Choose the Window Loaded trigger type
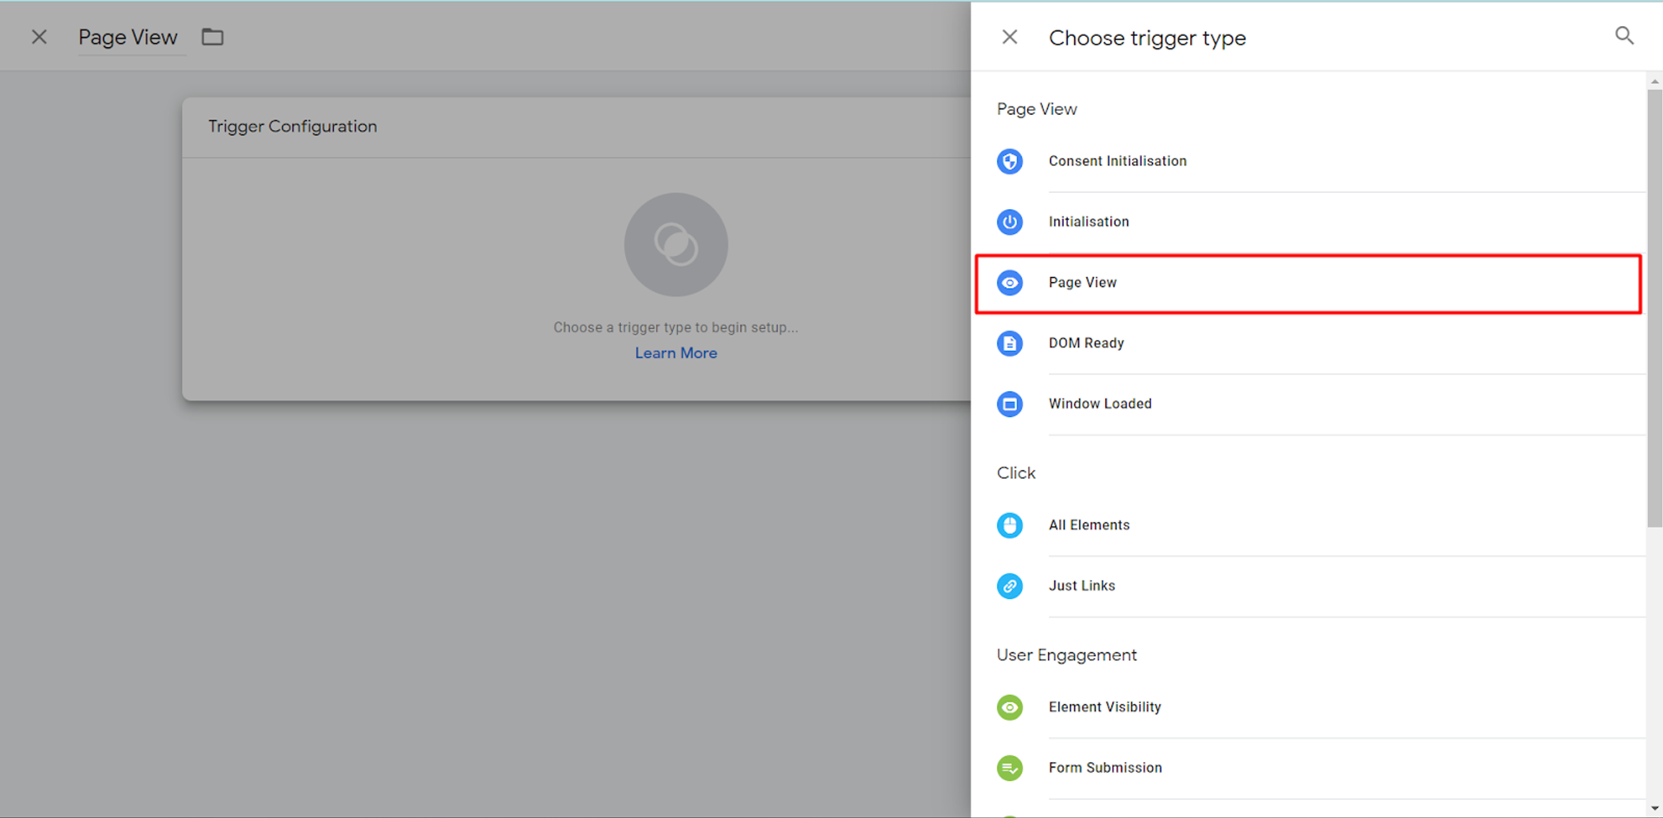1663x818 pixels. (x=1100, y=403)
